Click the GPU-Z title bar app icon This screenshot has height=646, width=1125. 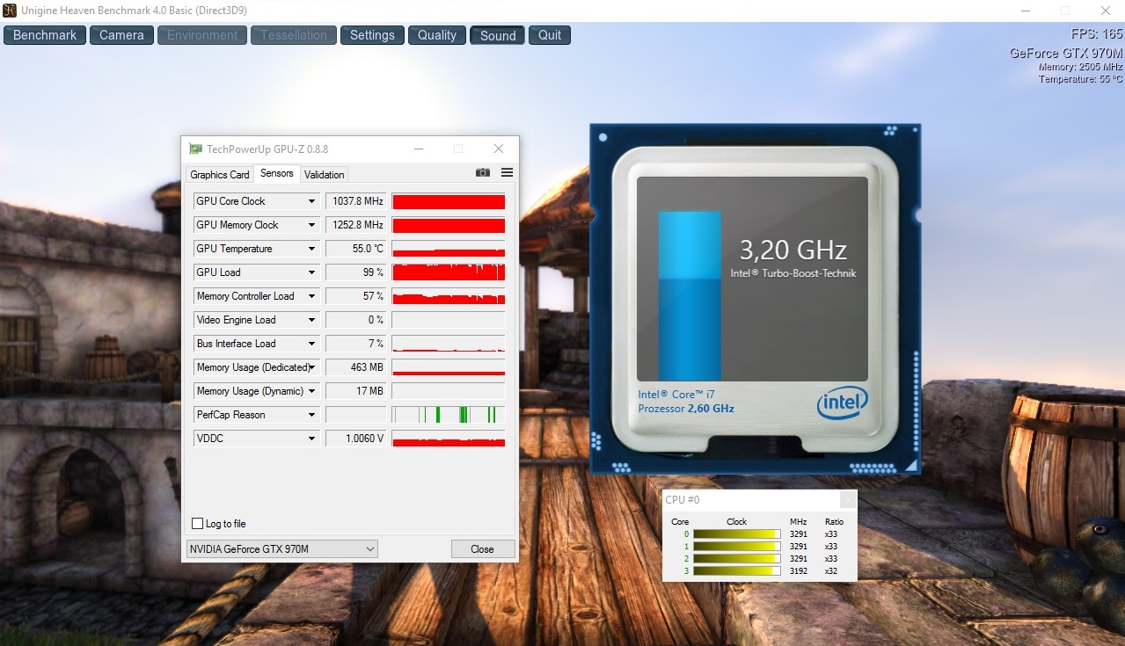(196, 149)
